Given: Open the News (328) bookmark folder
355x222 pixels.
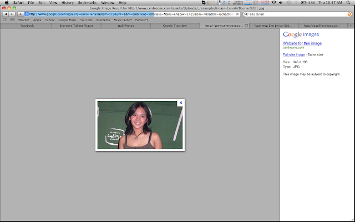Looking at the screenshot, I should point(123,20).
